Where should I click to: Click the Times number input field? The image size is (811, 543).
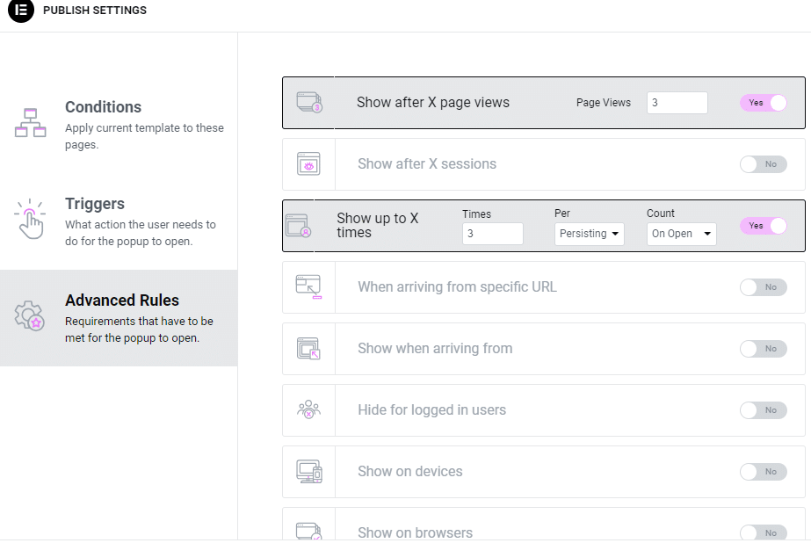point(492,234)
